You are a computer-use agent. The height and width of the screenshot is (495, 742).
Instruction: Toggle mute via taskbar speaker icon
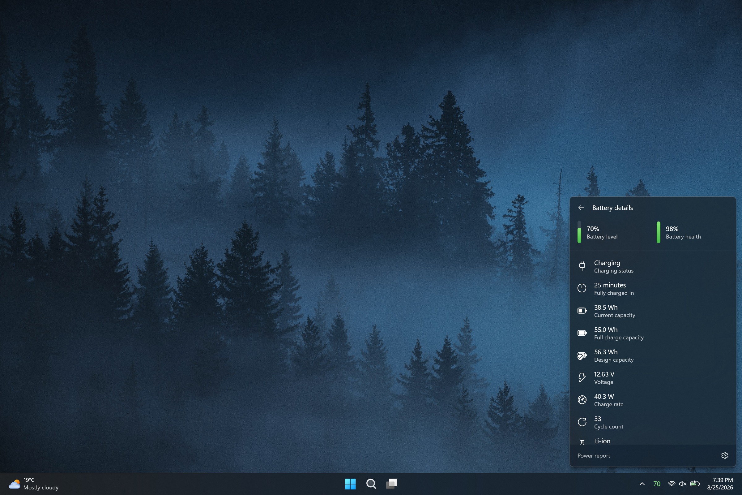683,484
